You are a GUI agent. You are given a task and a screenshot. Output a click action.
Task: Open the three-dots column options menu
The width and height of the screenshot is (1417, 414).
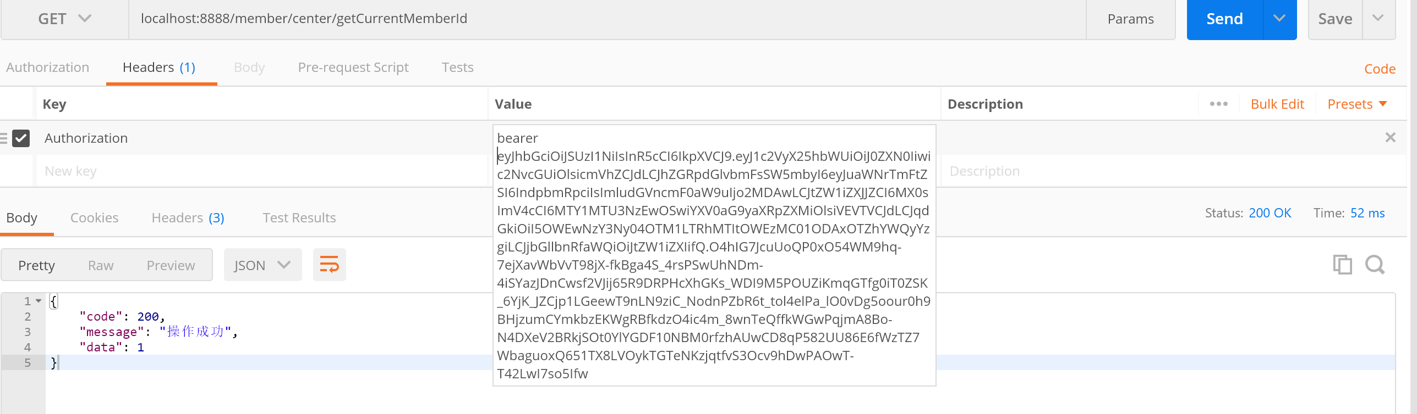(1218, 104)
